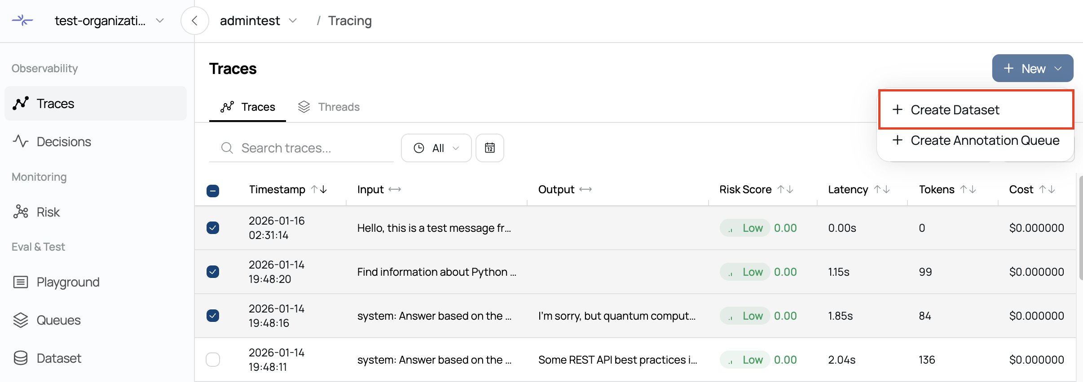This screenshot has width=1083, height=382.
Task: Open Dataset section in sidebar
Action: tap(59, 358)
